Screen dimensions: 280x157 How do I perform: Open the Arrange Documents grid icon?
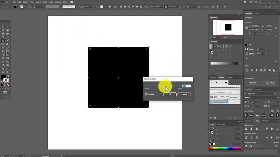tap(72, 2)
